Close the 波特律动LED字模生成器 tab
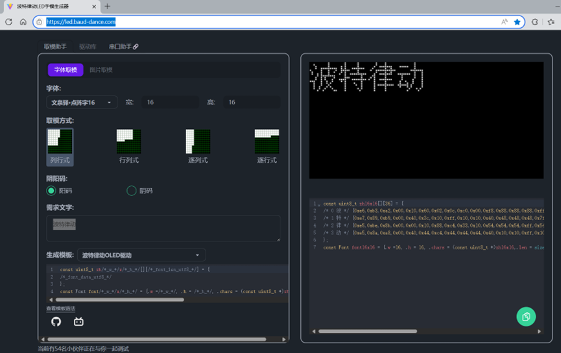Image resolution: width=561 pixels, height=353 pixels. [94, 6]
